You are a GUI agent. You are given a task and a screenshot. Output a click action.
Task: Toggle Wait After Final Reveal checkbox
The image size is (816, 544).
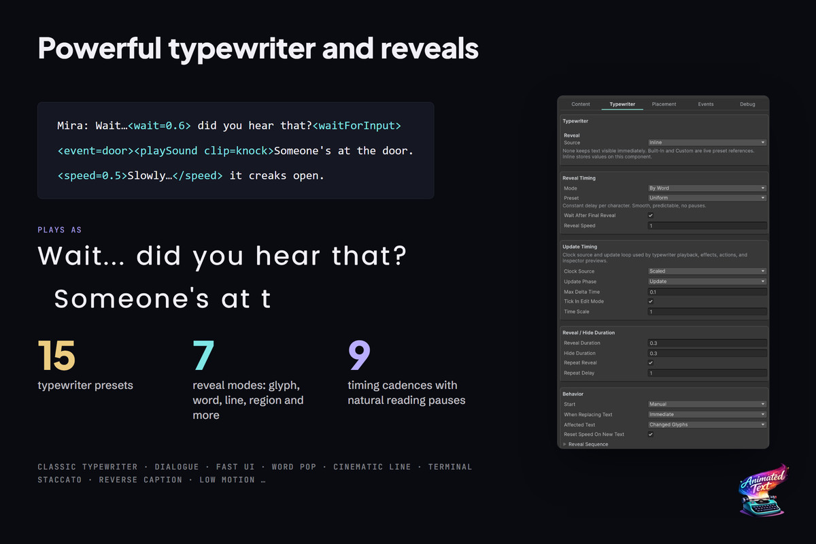[651, 216]
